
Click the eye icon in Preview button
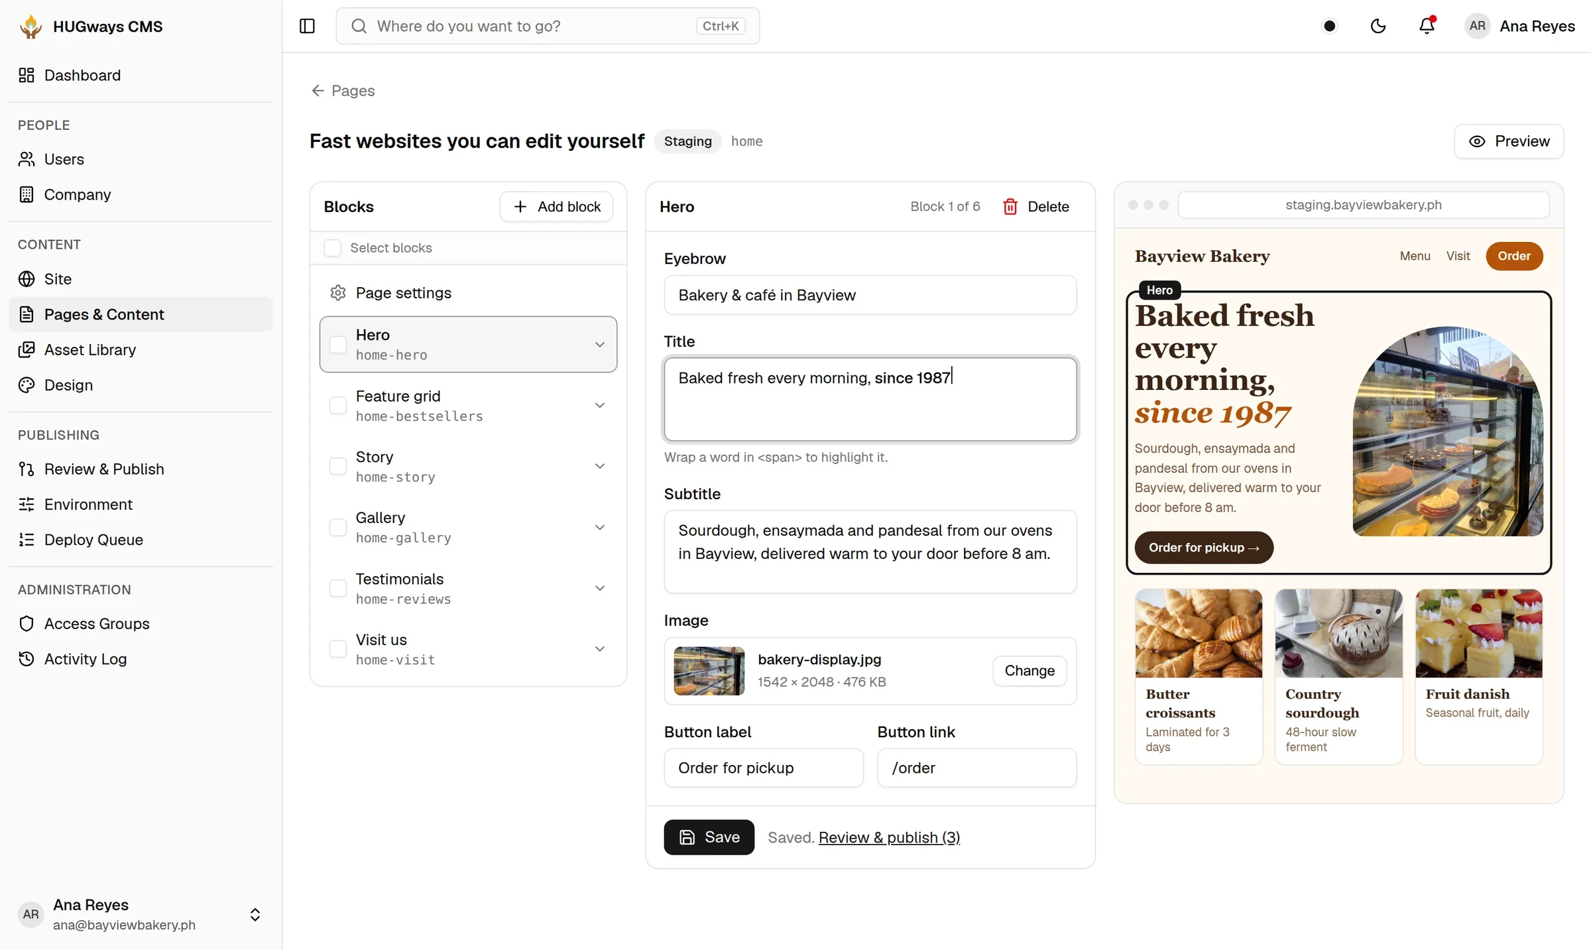1477,141
